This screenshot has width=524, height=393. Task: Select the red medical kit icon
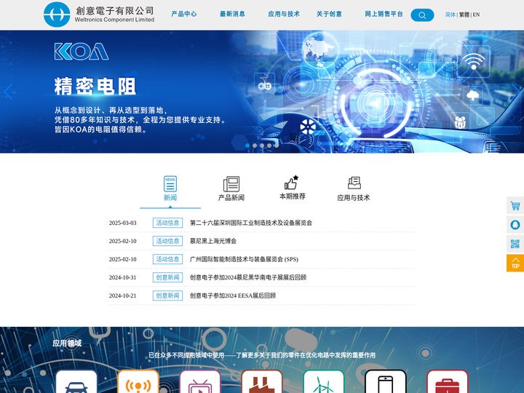[x=447, y=381]
